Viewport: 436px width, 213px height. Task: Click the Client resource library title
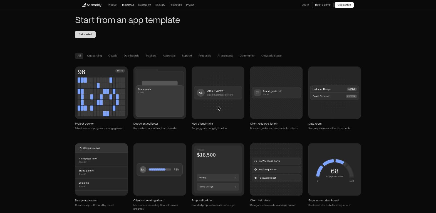click(264, 124)
